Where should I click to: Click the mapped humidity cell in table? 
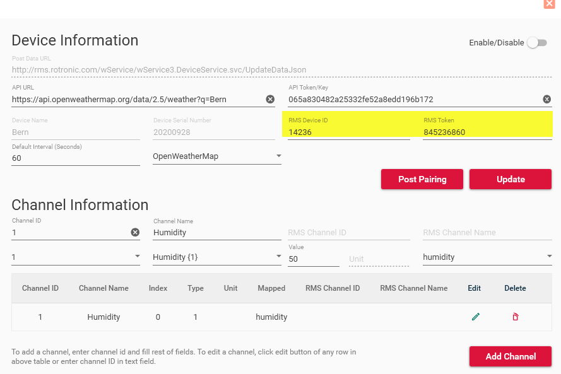point(271,317)
